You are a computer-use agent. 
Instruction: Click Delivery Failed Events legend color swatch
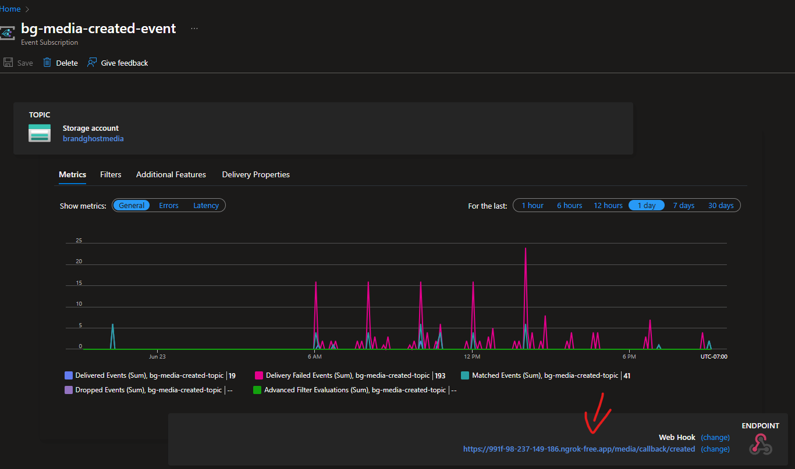259,375
